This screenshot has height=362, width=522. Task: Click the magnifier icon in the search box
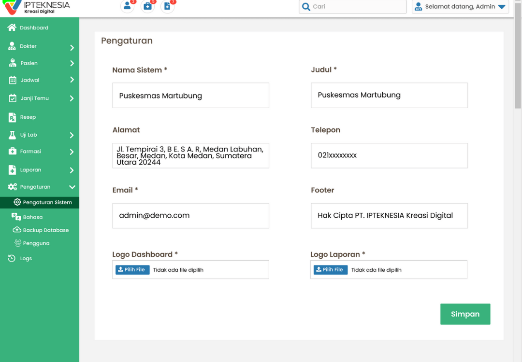pyautogui.click(x=306, y=7)
